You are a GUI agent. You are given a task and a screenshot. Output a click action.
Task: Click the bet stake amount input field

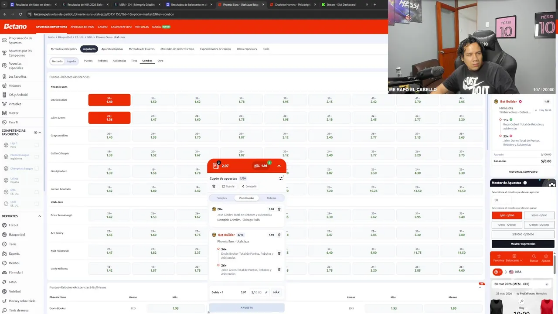click(259, 292)
